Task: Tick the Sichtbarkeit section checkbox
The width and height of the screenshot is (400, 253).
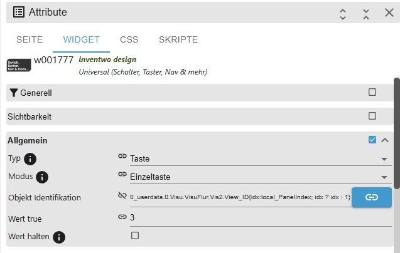Action: point(372,116)
